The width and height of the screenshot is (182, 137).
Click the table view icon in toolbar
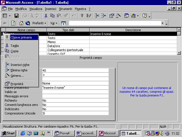click(x=5, y=16)
